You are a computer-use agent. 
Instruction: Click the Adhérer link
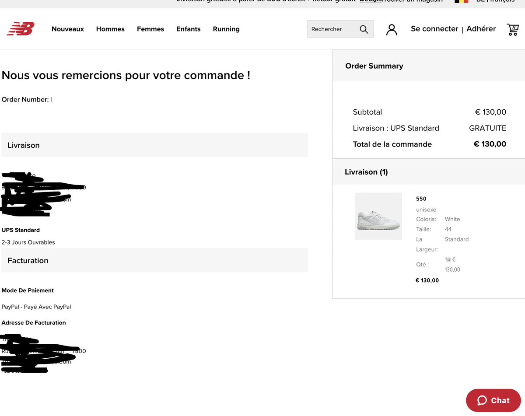tap(481, 29)
